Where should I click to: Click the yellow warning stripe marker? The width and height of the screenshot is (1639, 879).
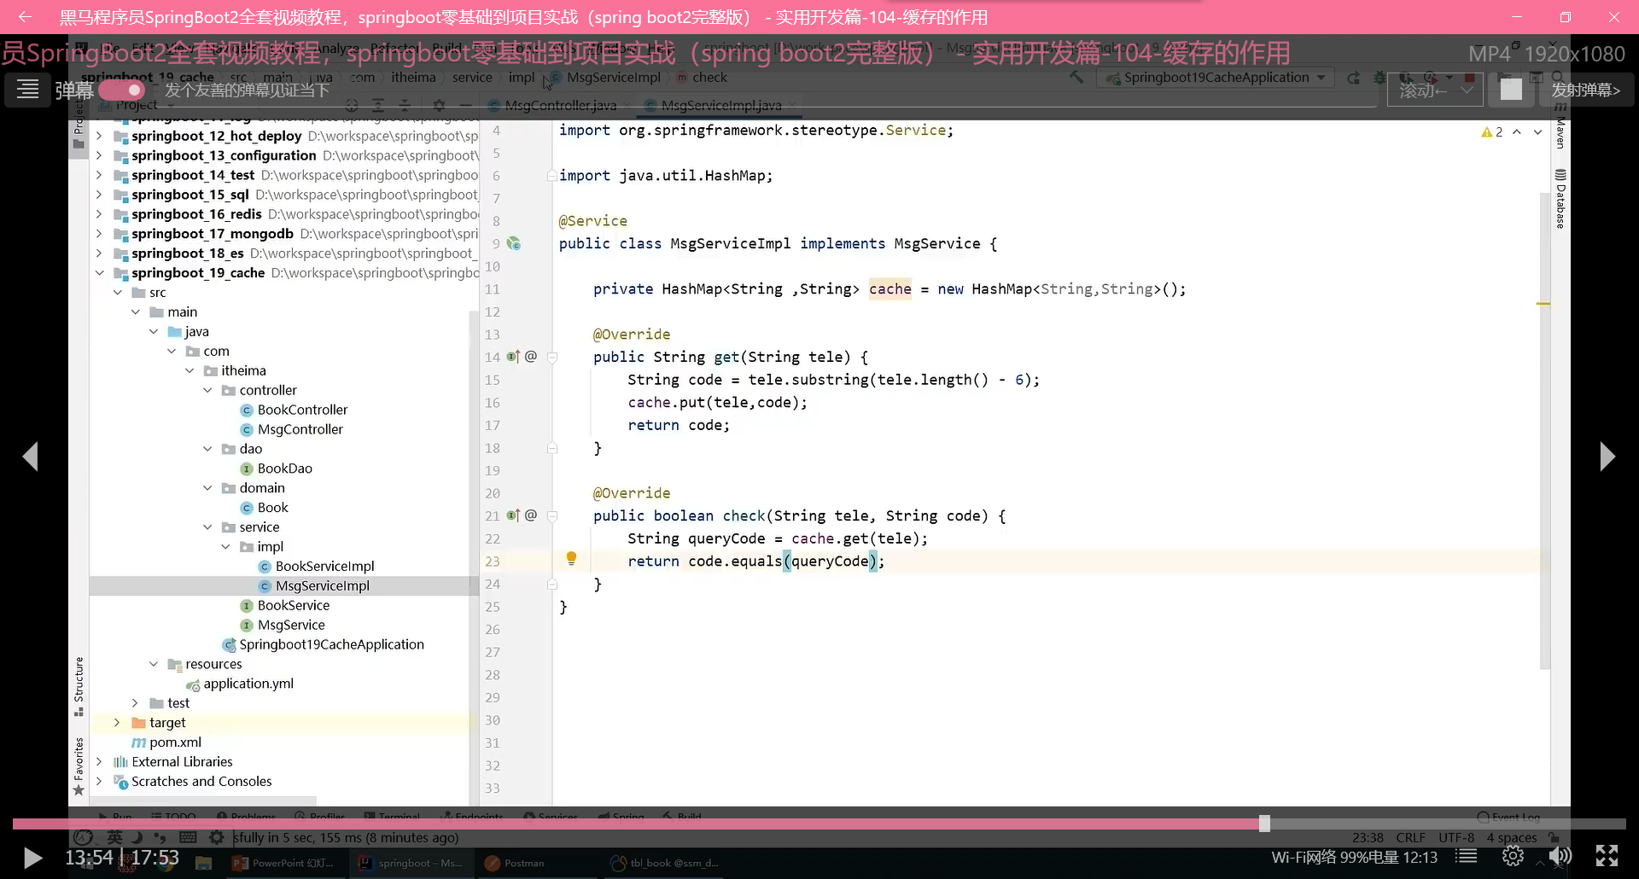tap(1543, 304)
